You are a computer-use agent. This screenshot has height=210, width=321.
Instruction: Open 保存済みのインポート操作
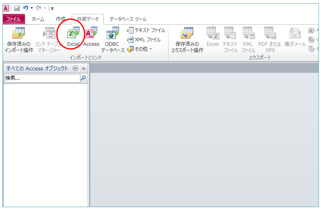point(18,40)
